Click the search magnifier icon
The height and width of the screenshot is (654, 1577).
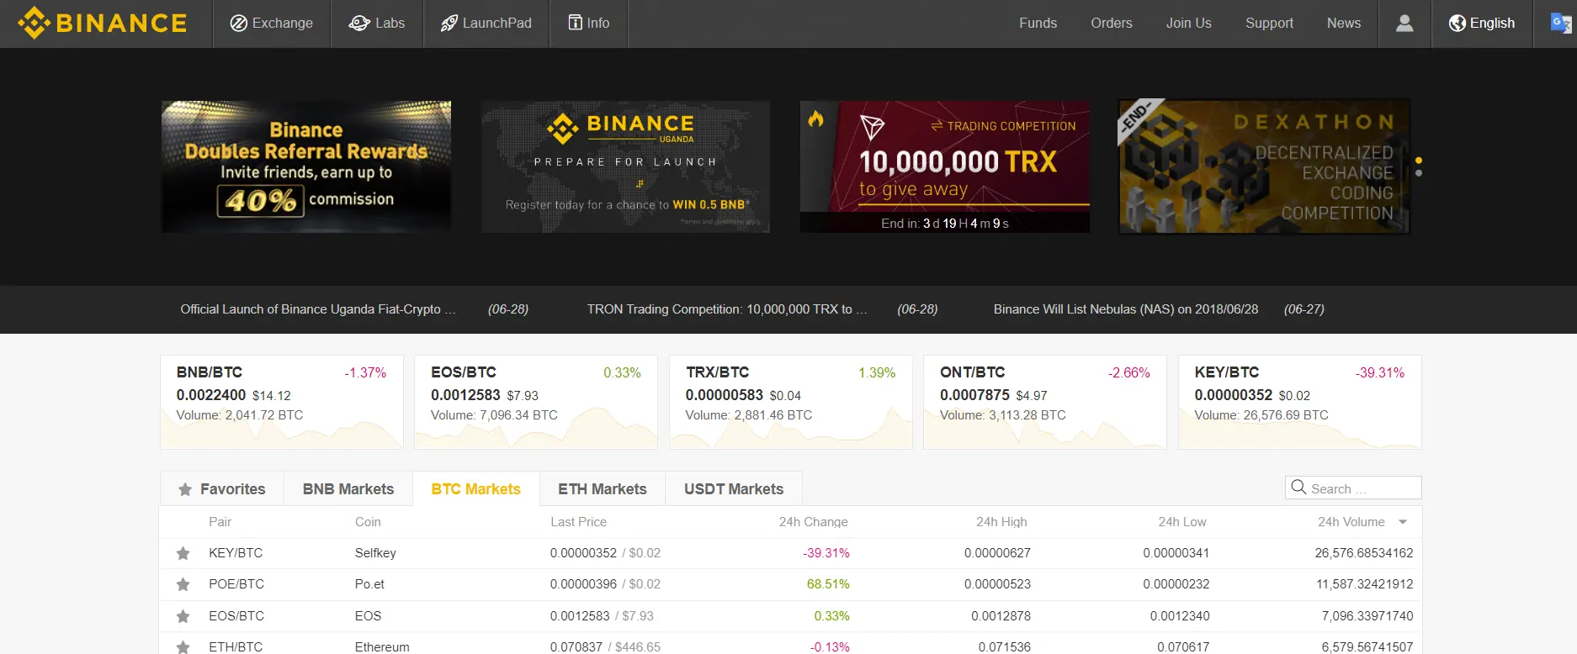(1298, 488)
